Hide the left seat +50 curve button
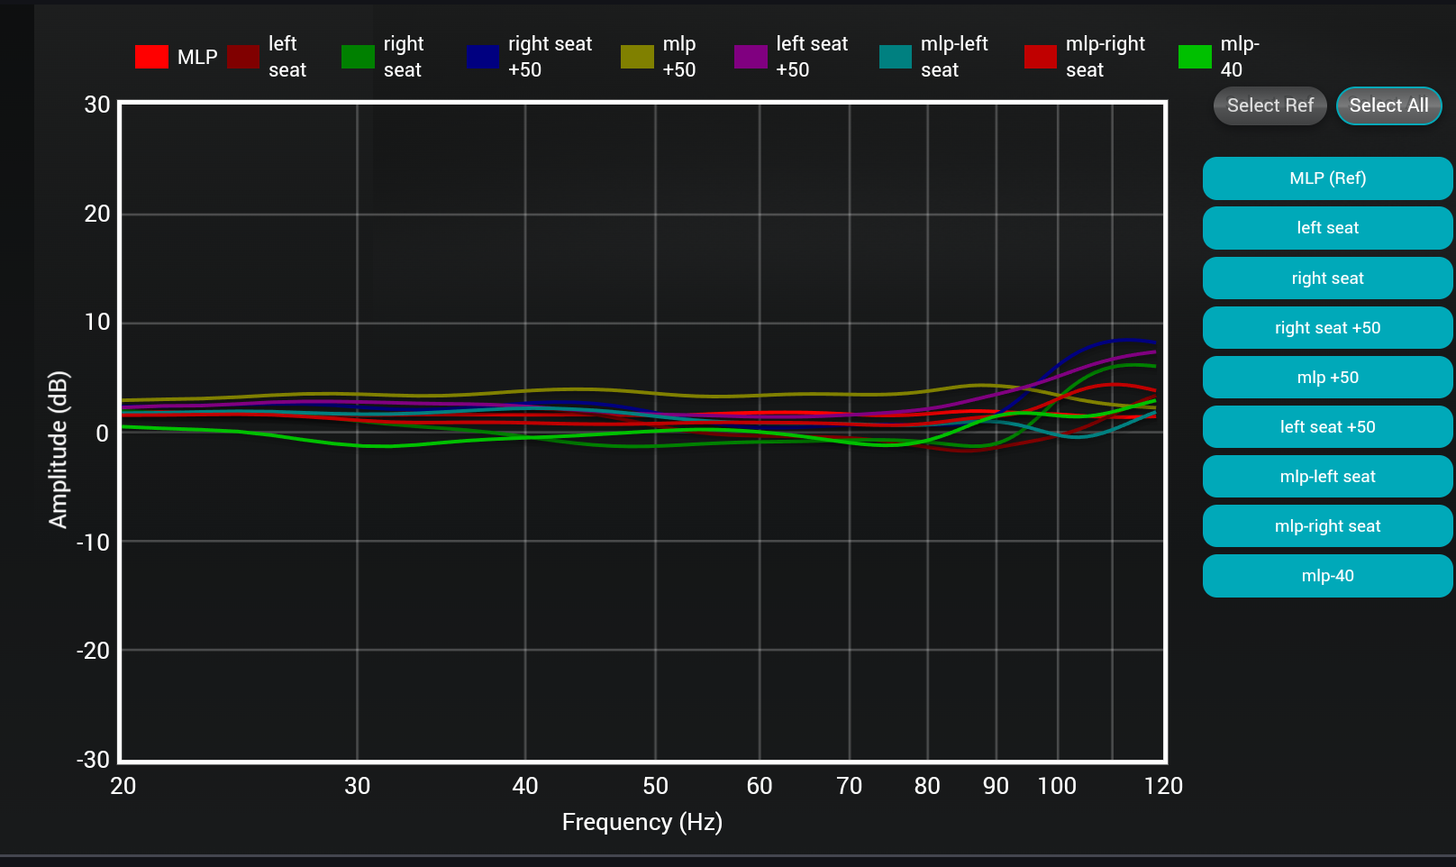 point(1327,427)
